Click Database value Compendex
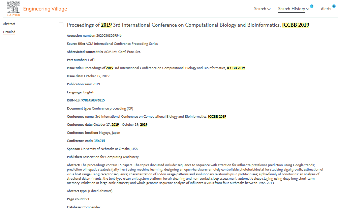This screenshot has width=338, height=212. pos(91,207)
